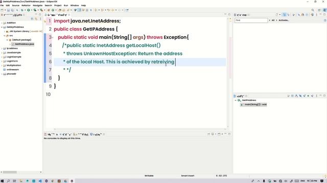
Task: Collapse the src folder
Action: tap(5, 36)
